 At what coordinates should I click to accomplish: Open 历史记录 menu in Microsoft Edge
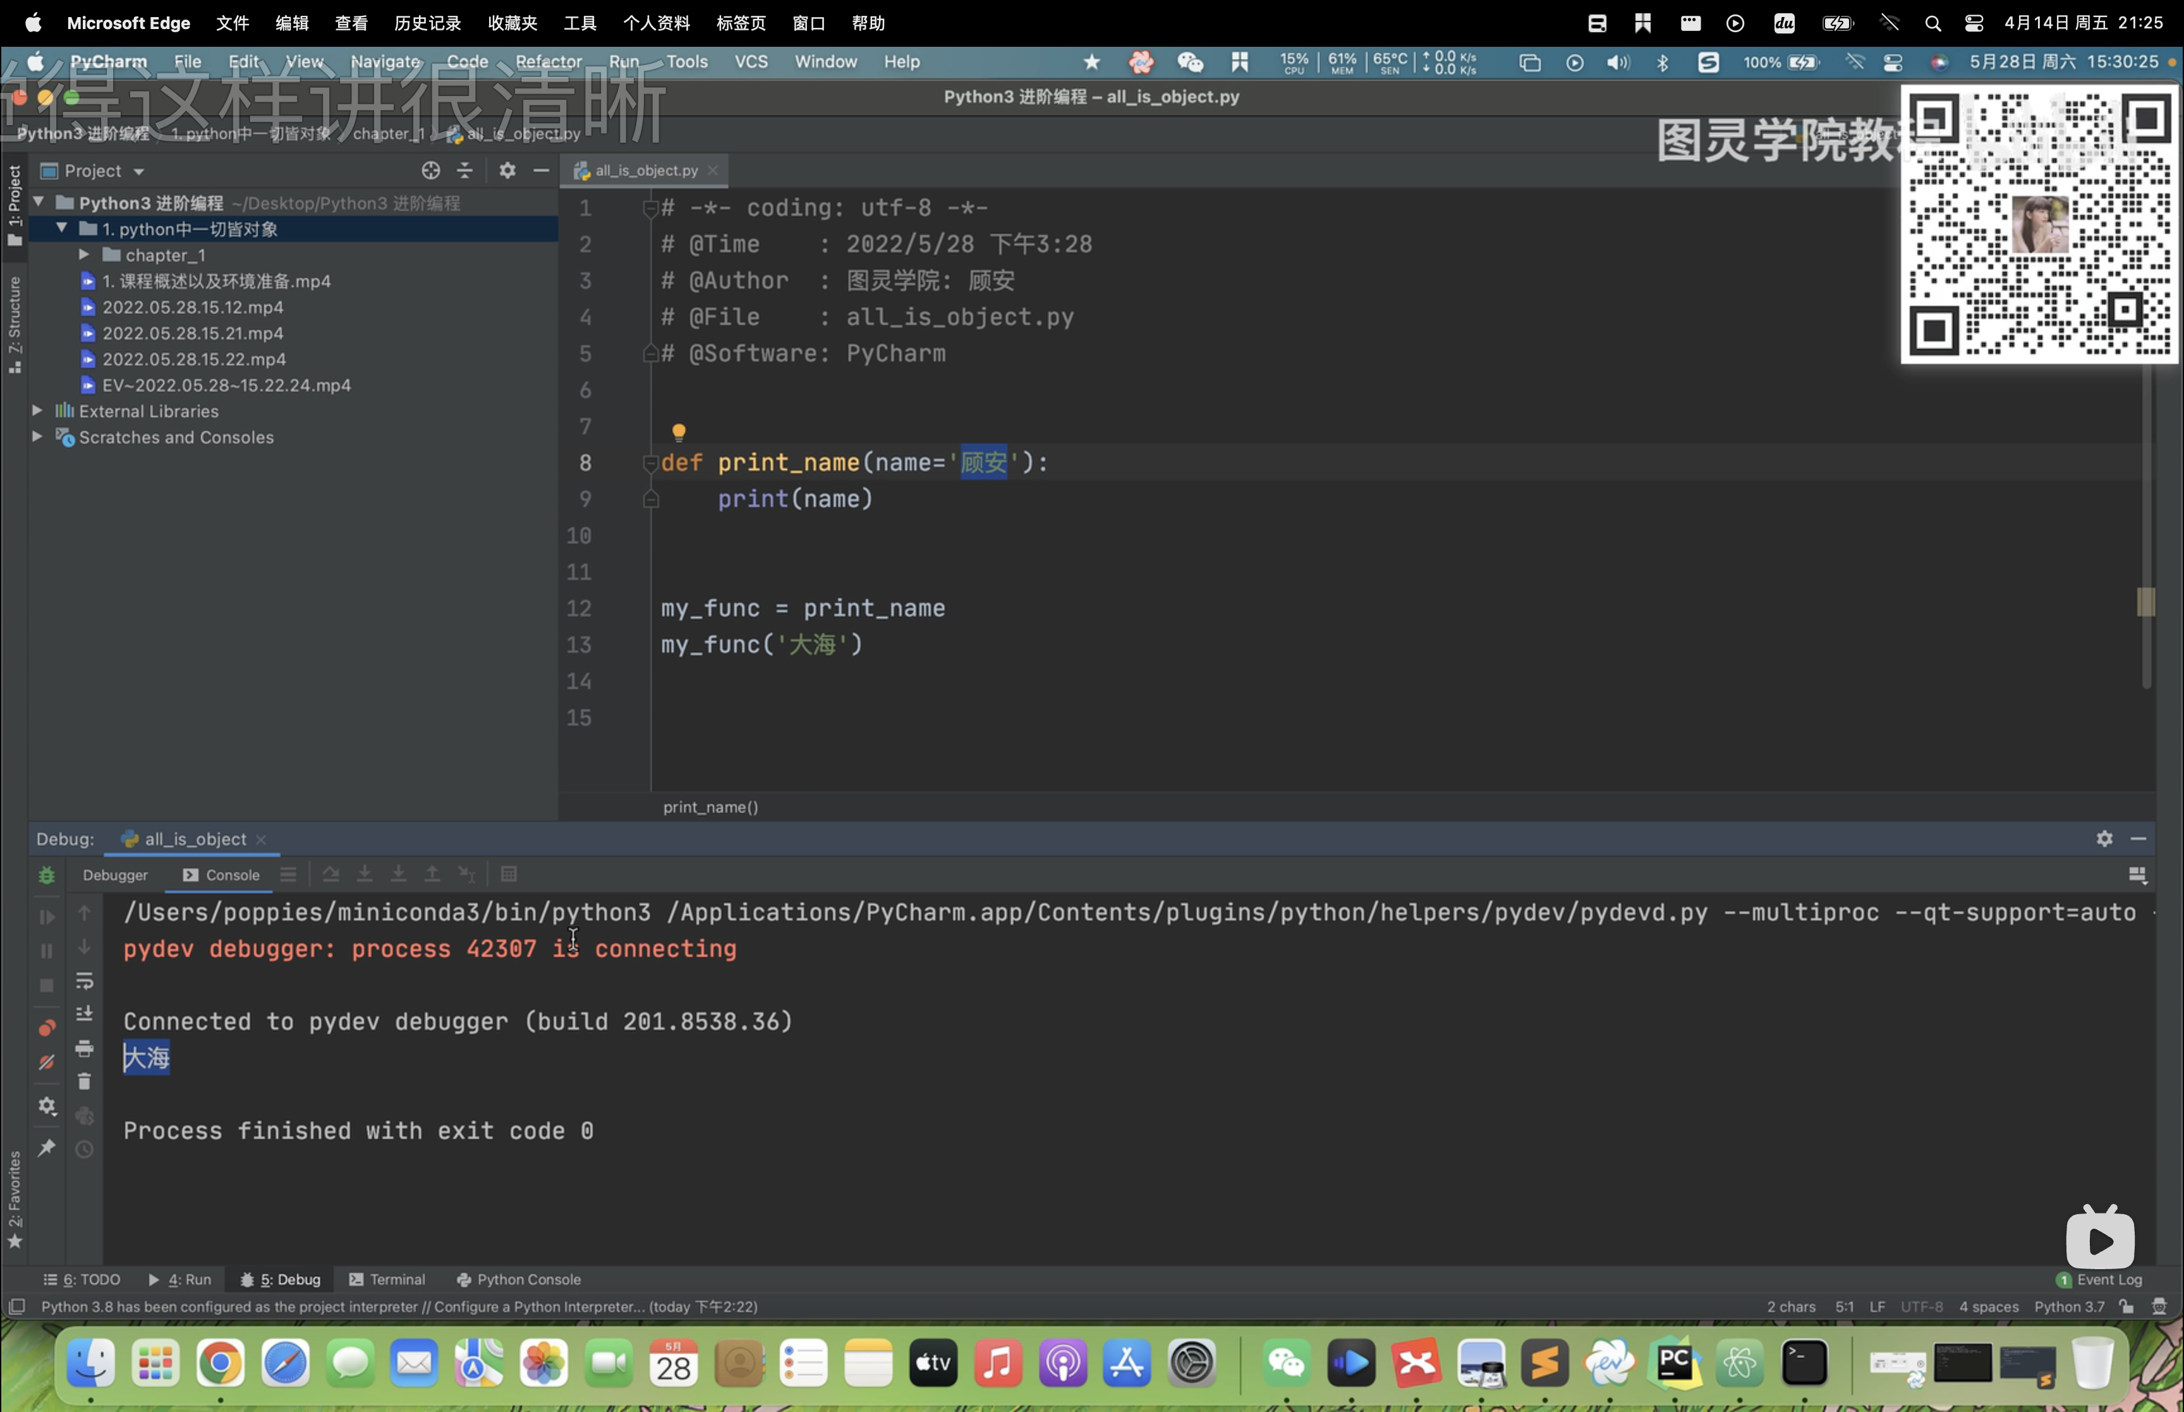427,23
